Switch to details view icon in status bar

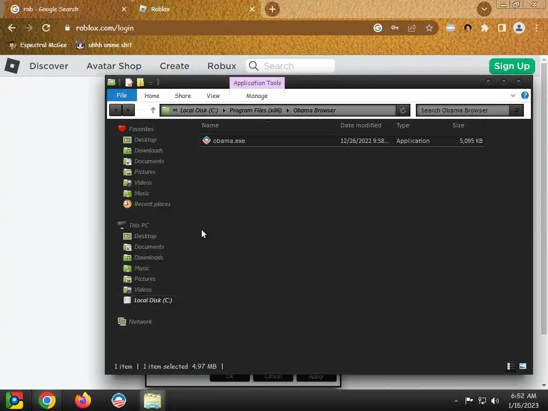click(x=511, y=366)
